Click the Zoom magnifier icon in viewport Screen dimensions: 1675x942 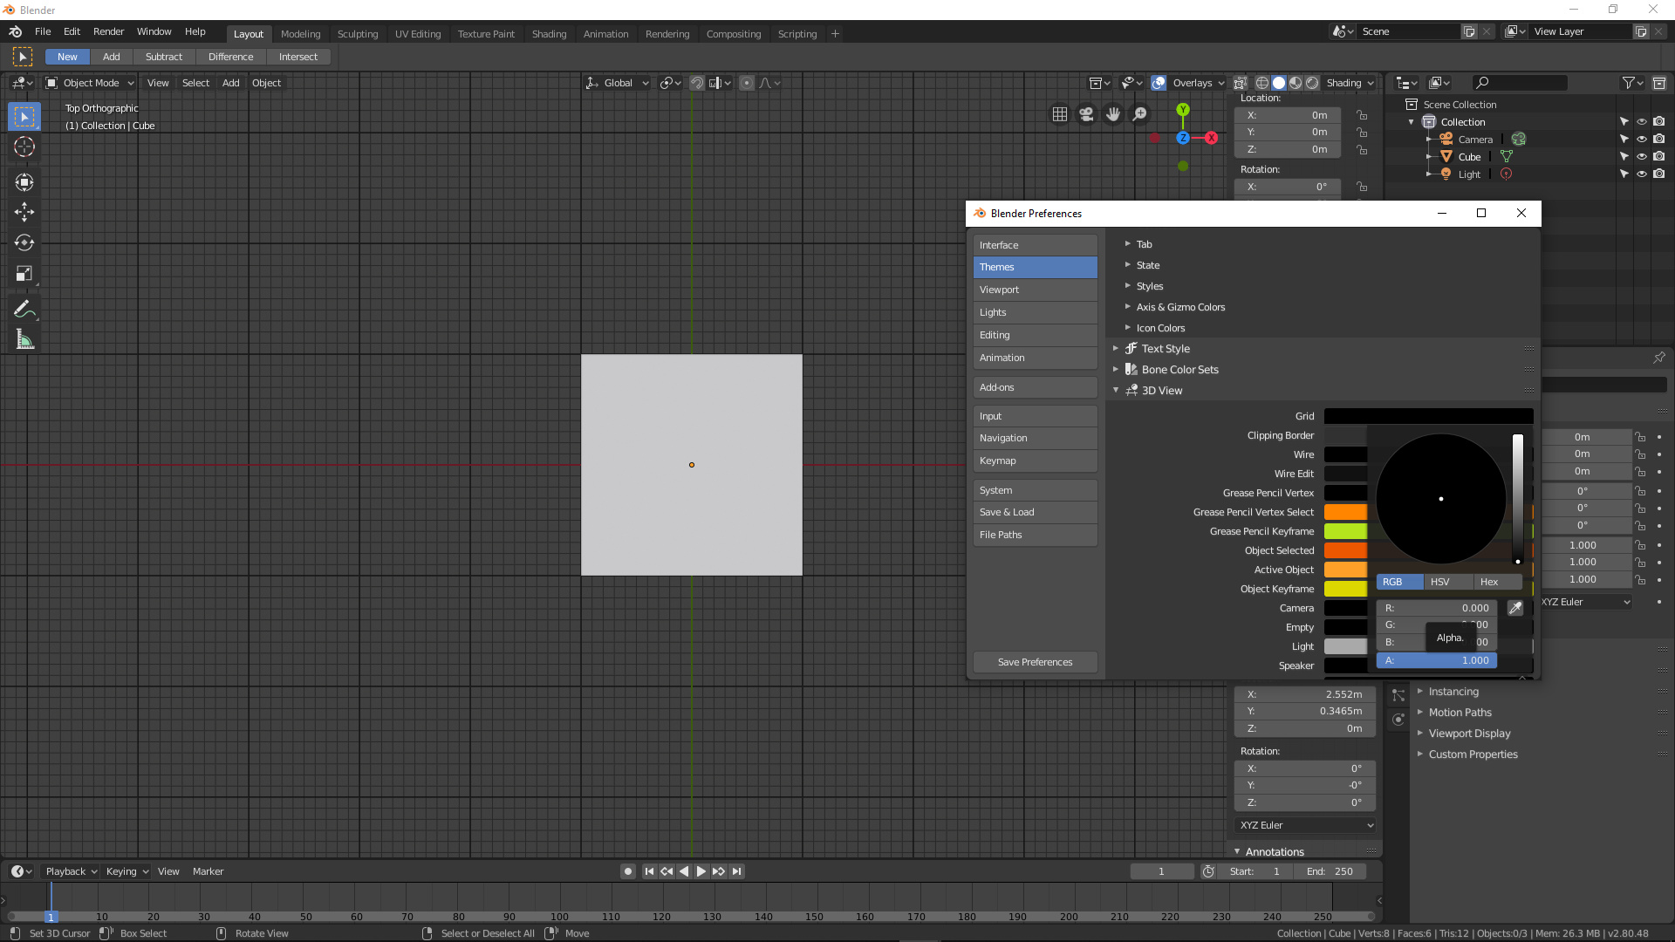[1139, 114]
